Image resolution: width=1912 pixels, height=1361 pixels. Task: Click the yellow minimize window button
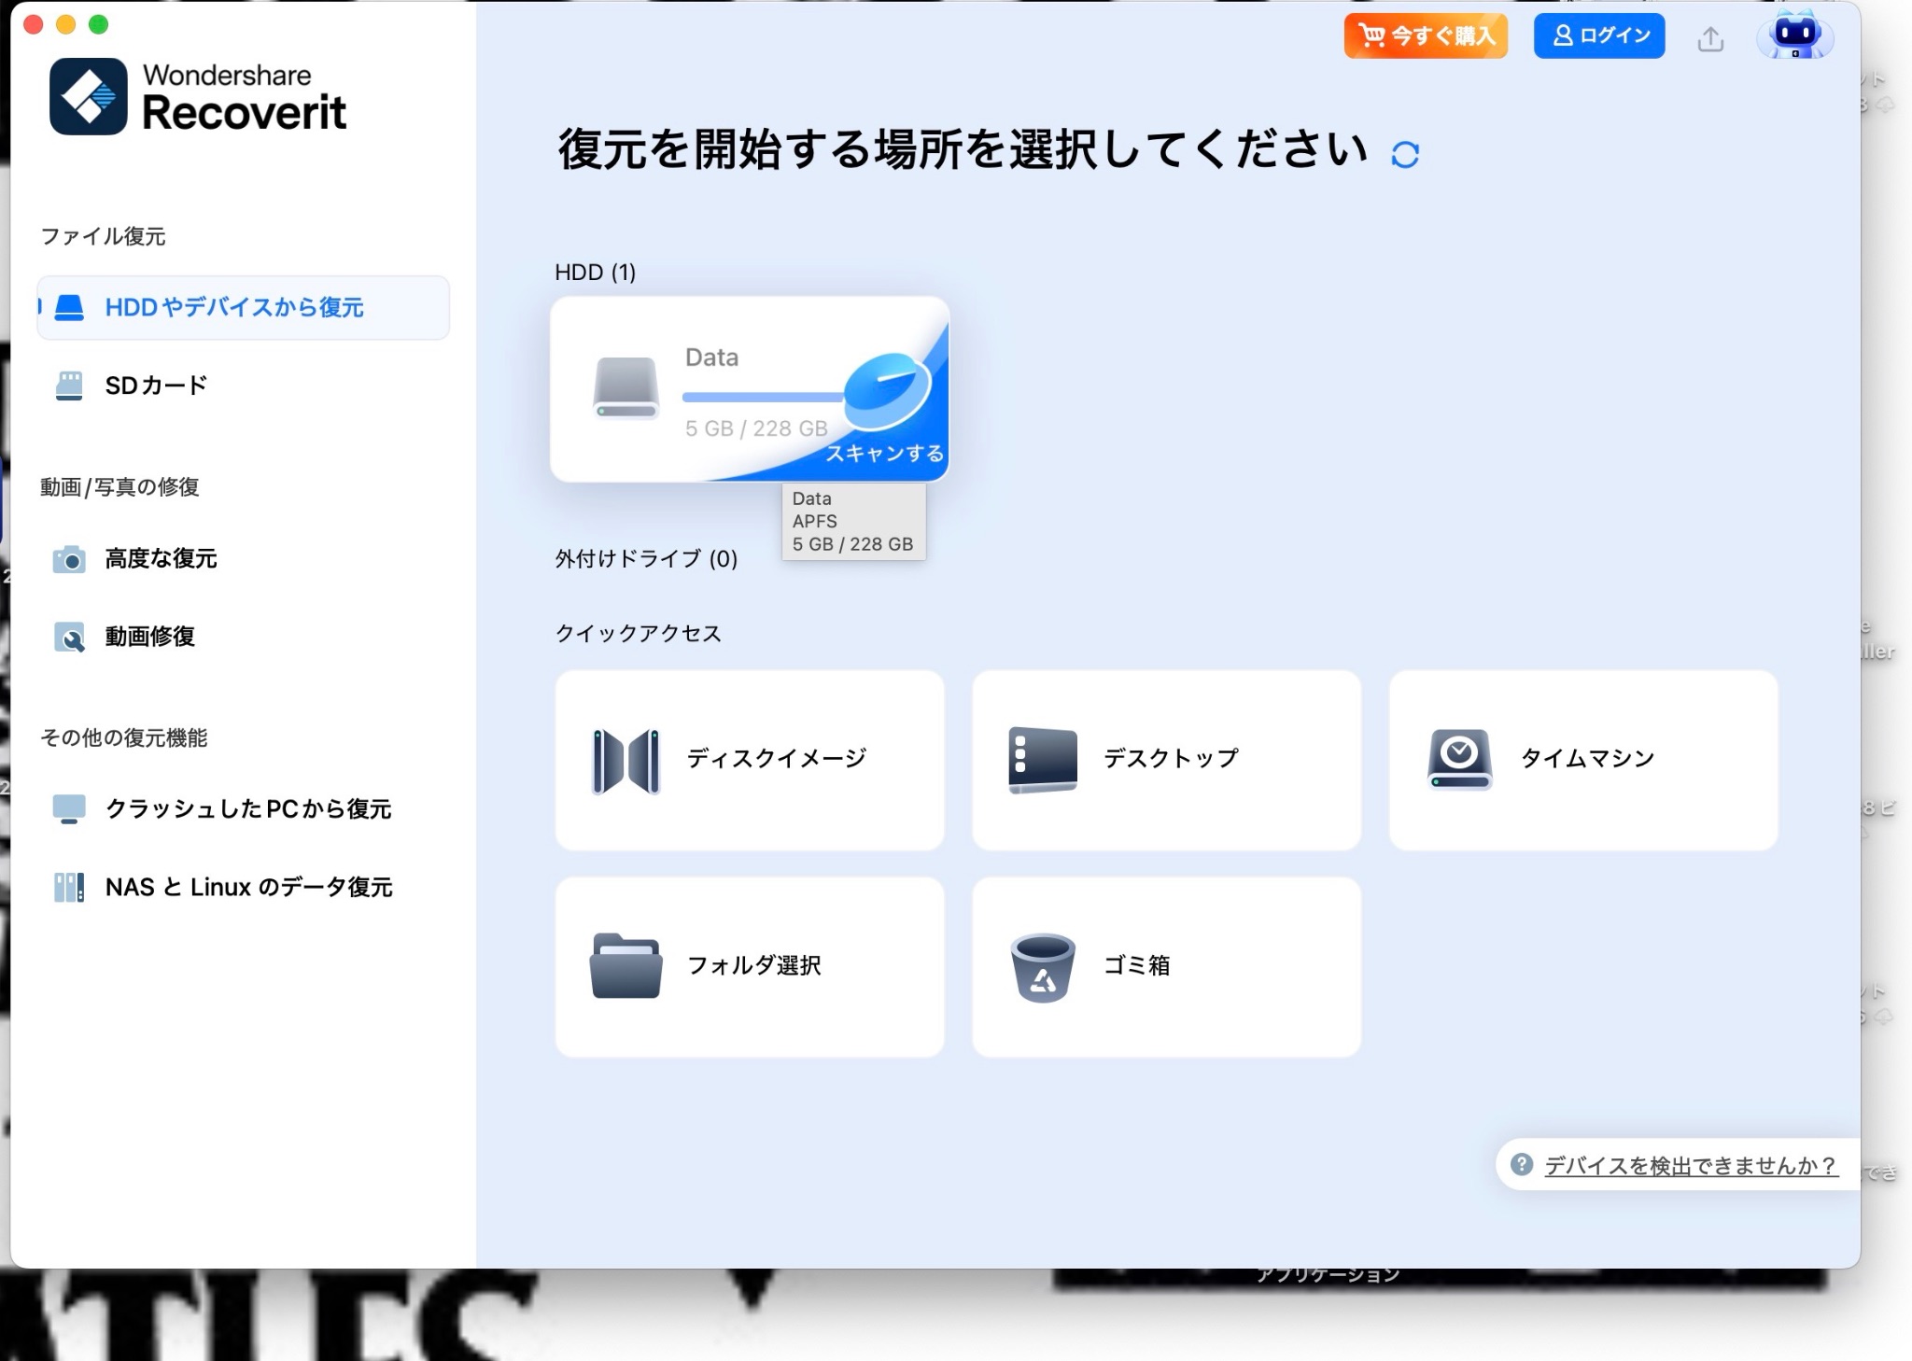coord(65,24)
